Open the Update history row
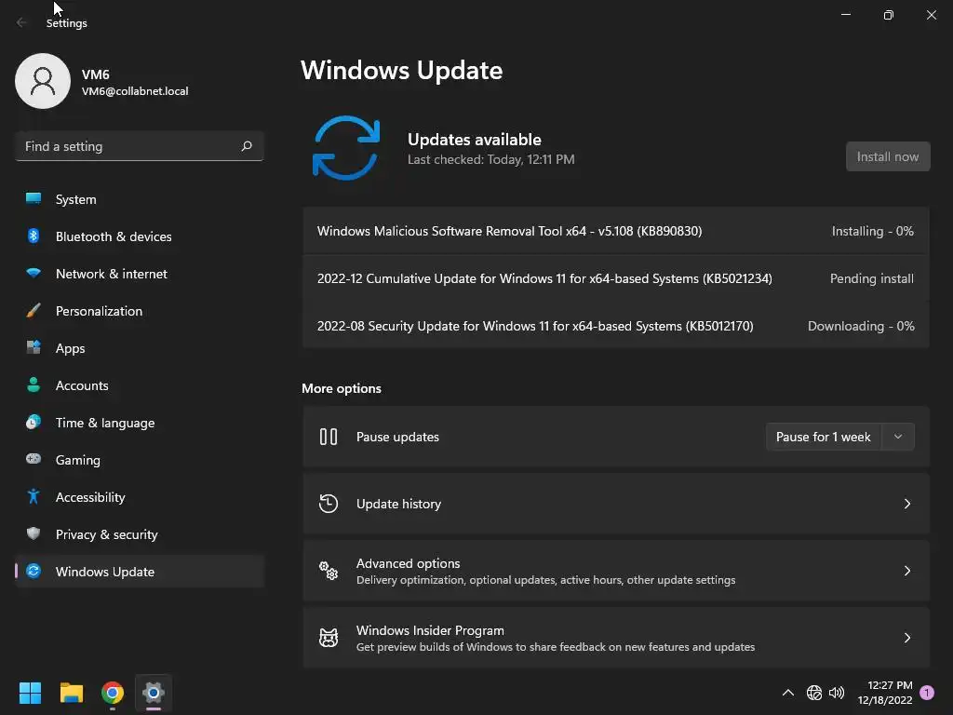 [x=616, y=504]
